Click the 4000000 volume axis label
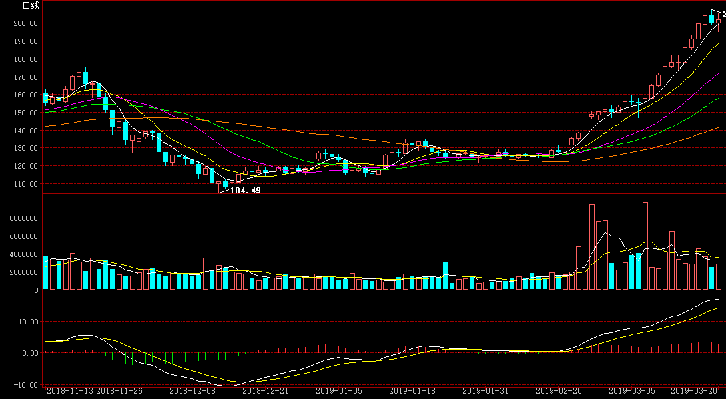The height and width of the screenshot is (399, 726). click(x=23, y=254)
